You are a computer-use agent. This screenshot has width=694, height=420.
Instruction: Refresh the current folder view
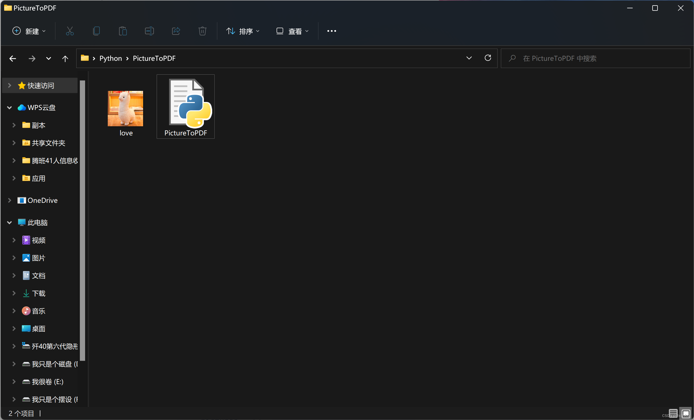(x=488, y=58)
